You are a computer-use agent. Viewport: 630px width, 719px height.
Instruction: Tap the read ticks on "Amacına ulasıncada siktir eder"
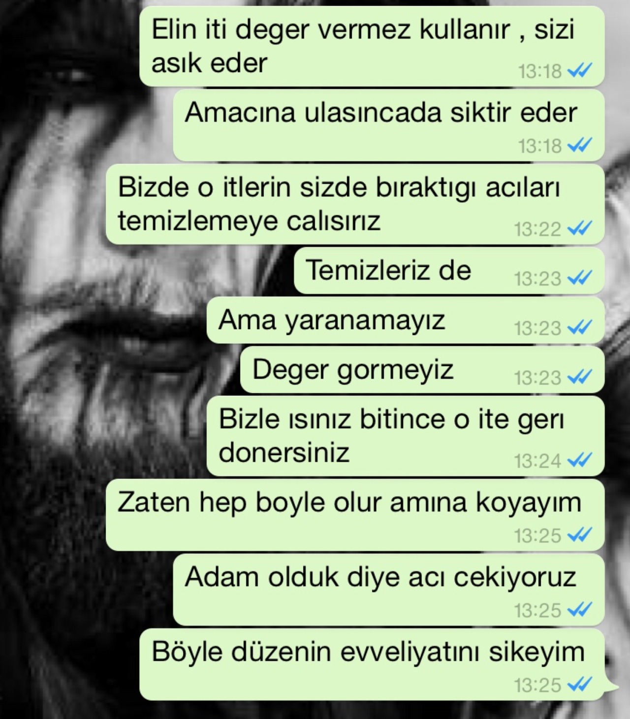coord(579,146)
